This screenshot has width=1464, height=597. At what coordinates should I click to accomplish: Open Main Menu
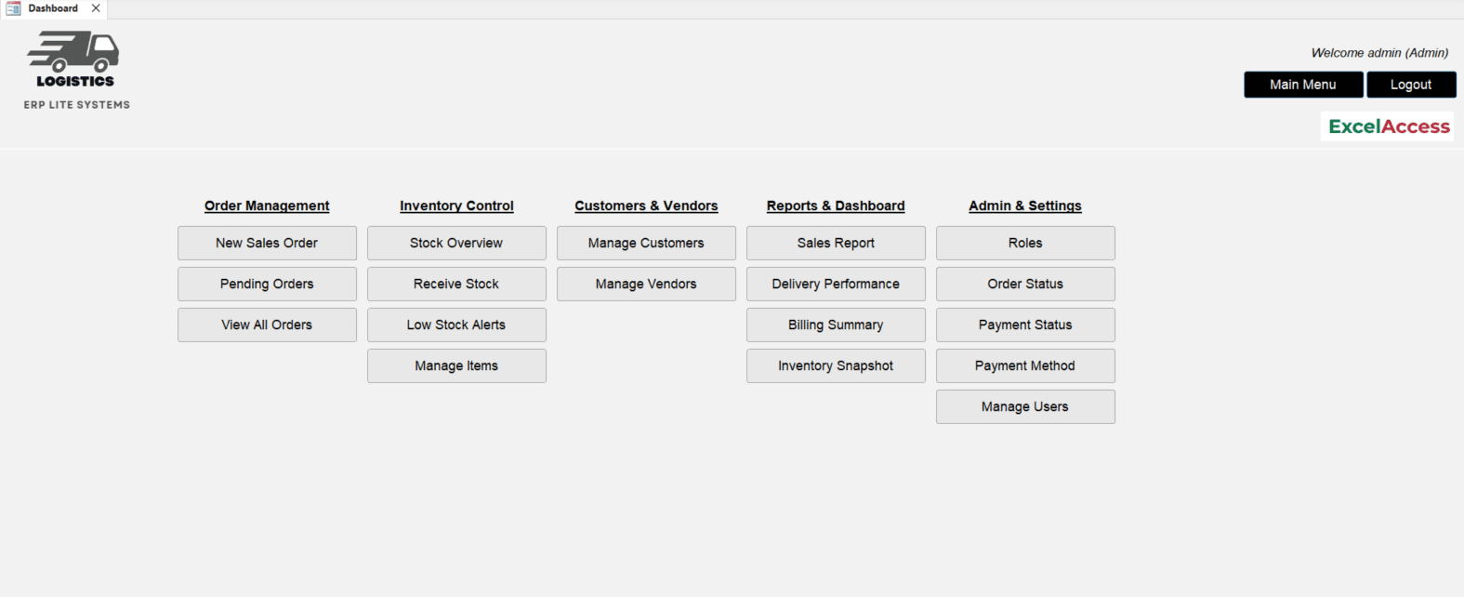1302,84
